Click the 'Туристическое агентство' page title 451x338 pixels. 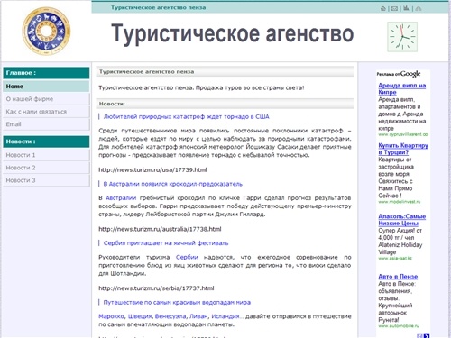coord(232,34)
